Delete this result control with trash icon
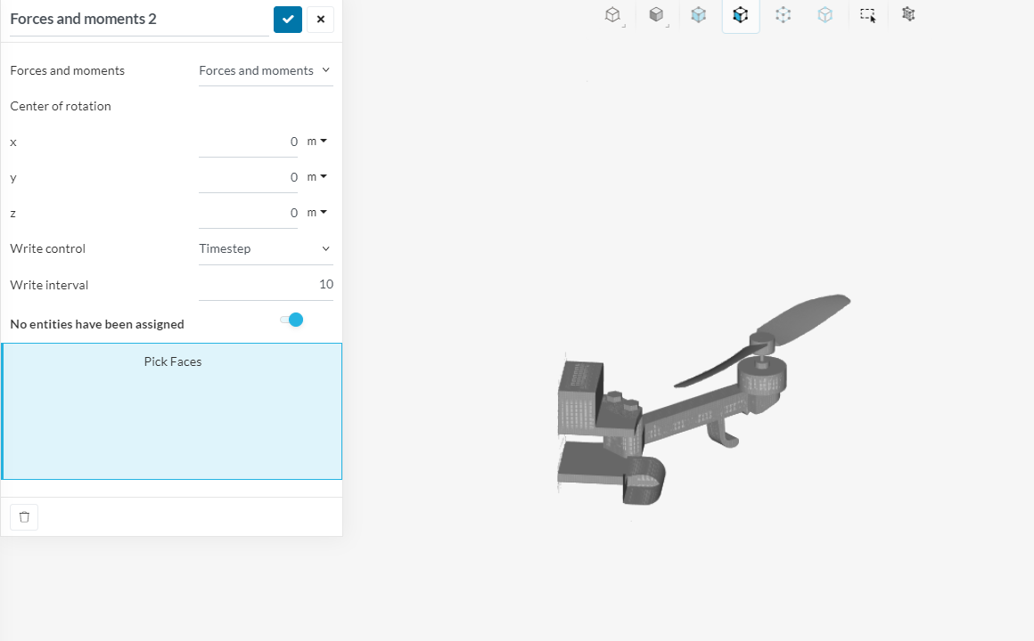The height and width of the screenshot is (641, 1034). (x=24, y=517)
